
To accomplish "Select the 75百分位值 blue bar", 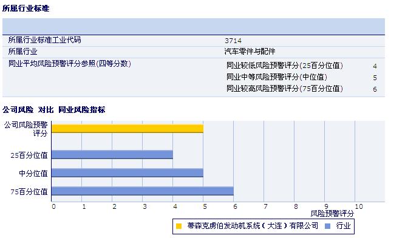I will [143, 191].
